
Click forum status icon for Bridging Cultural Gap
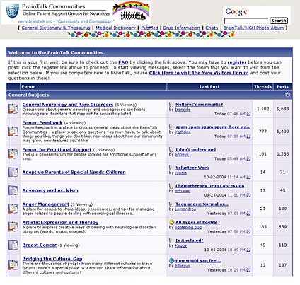pyautogui.click(x=13, y=265)
